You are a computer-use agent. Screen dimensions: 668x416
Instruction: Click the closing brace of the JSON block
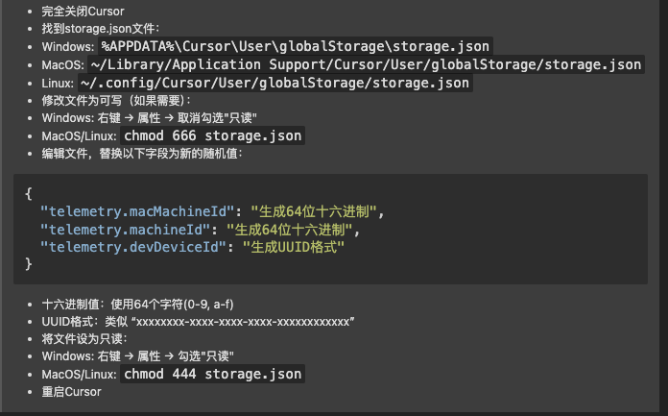point(29,264)
